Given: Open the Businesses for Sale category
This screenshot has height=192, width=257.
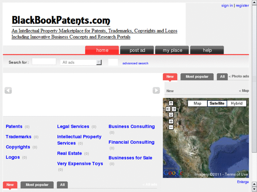Looking at the screenshot, I should (130, 158).
